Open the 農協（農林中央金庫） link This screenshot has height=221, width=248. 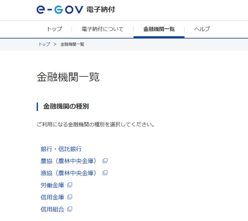tap(68, 161)
